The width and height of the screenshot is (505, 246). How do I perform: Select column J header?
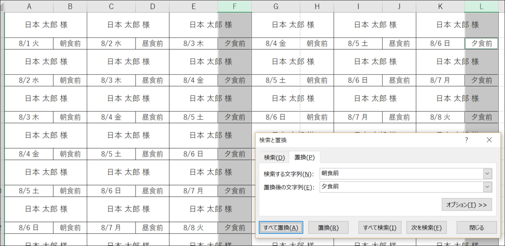pos(399,6)
